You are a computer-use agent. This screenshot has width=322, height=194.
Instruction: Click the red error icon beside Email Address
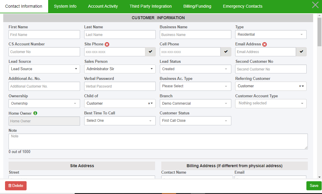pos(264,44)
